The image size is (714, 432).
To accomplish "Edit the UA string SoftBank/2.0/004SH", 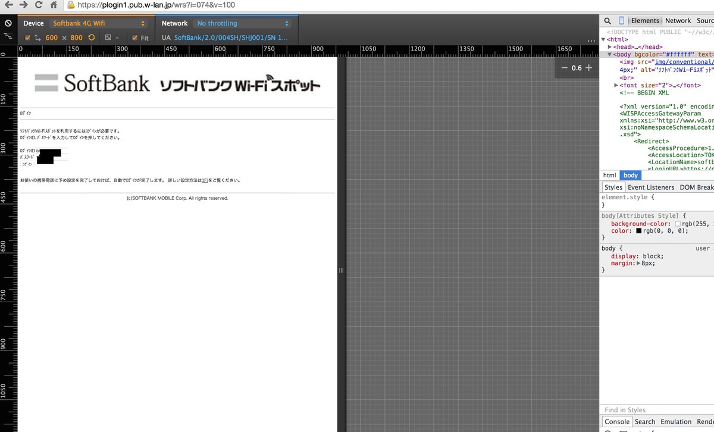I will click(x=231, y=37).
